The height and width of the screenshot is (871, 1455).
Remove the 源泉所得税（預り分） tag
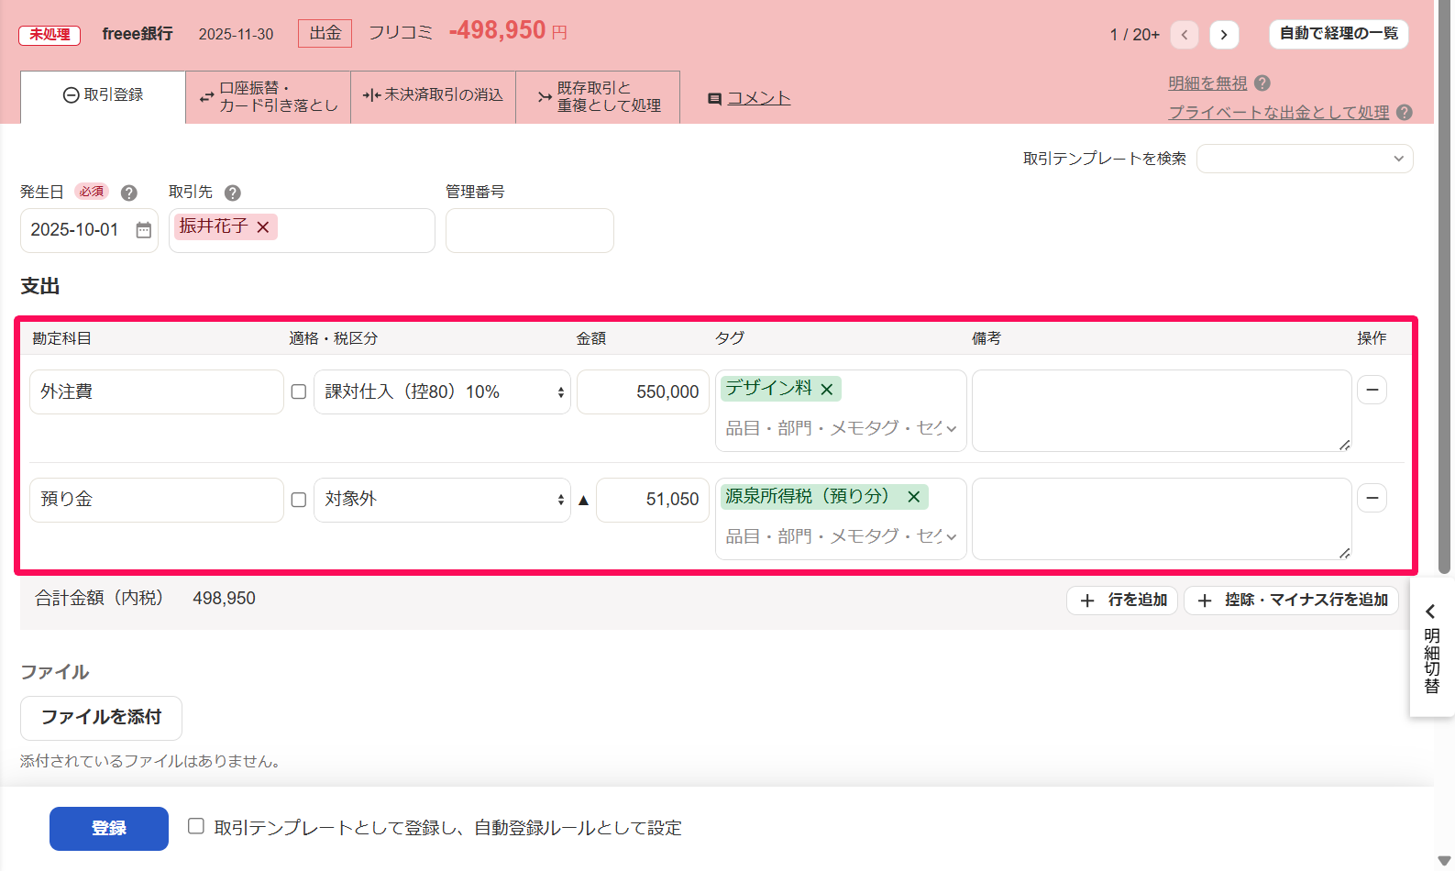click(x=914, y=497)
